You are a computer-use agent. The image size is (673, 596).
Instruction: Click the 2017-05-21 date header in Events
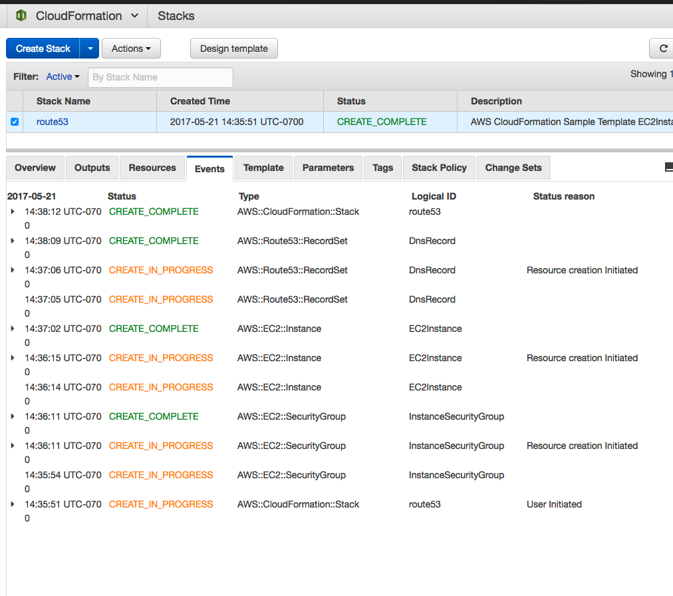pos(32,196)
